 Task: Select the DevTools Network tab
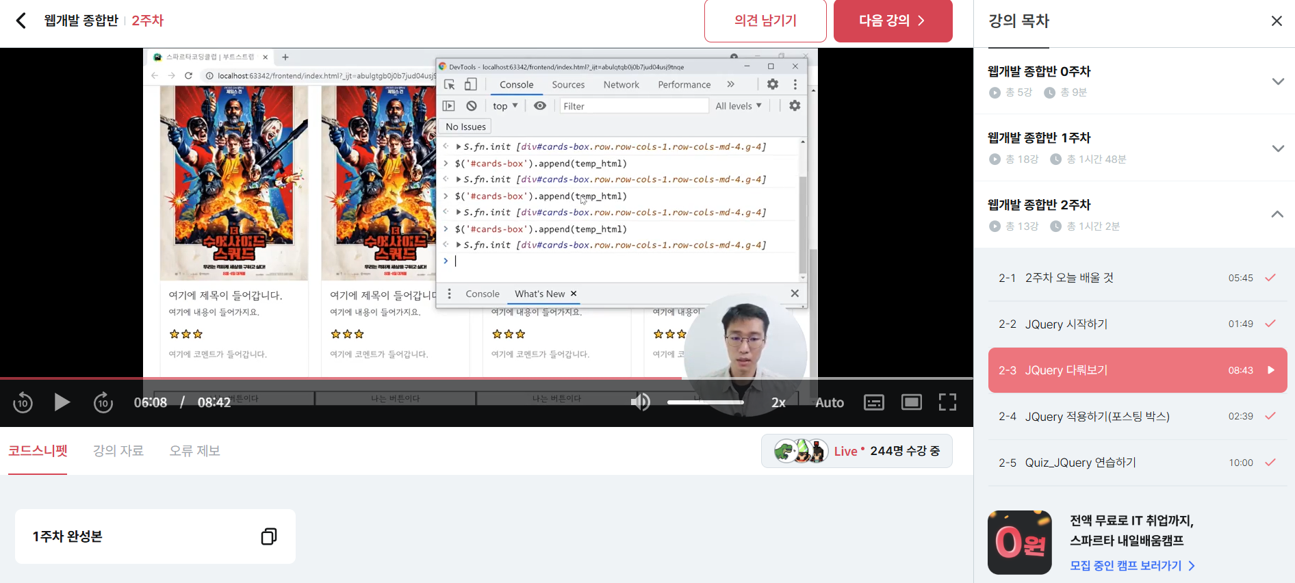621,85
